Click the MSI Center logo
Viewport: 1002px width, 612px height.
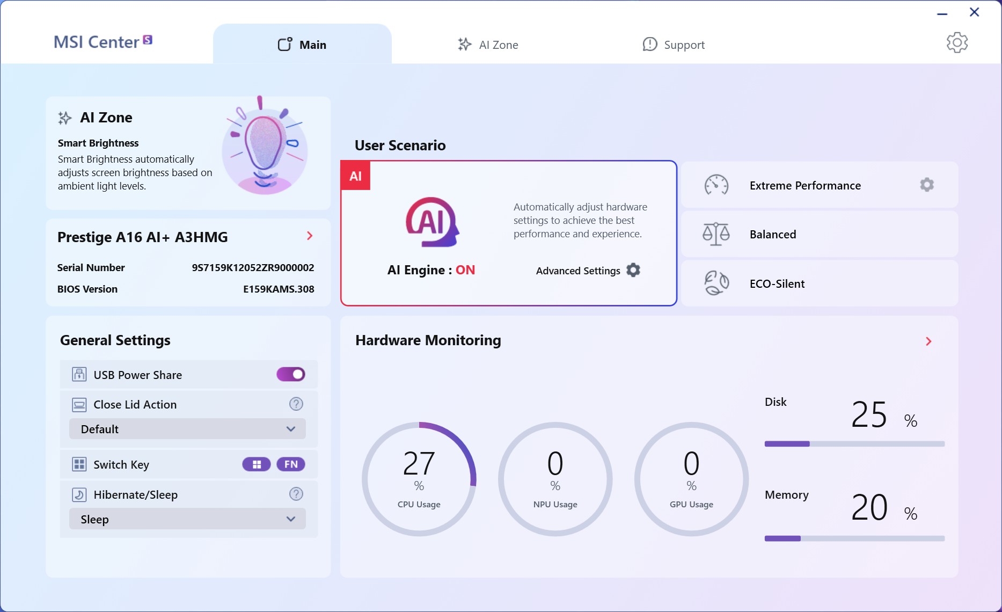pyautogui.click(x=103, y=42)
